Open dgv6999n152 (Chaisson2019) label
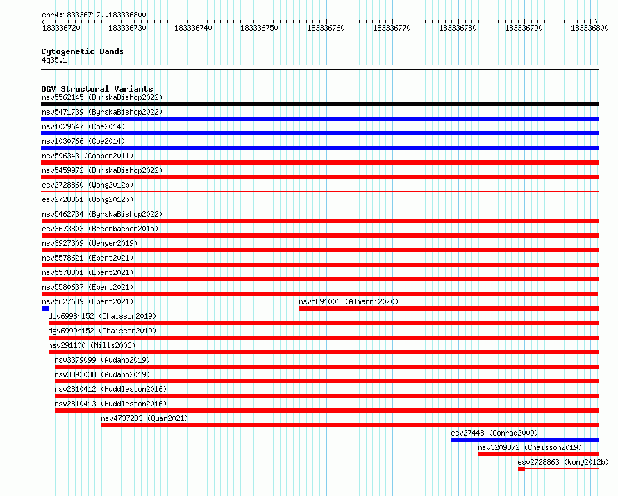Image resolution: width=618 pixels, height=496 pixels. [102, 331]
